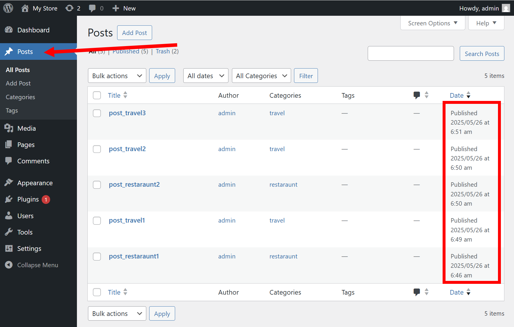Open the All Posts submenu item
The height and width of the screenshot is (327, 514).
click(x=18, y=70)
